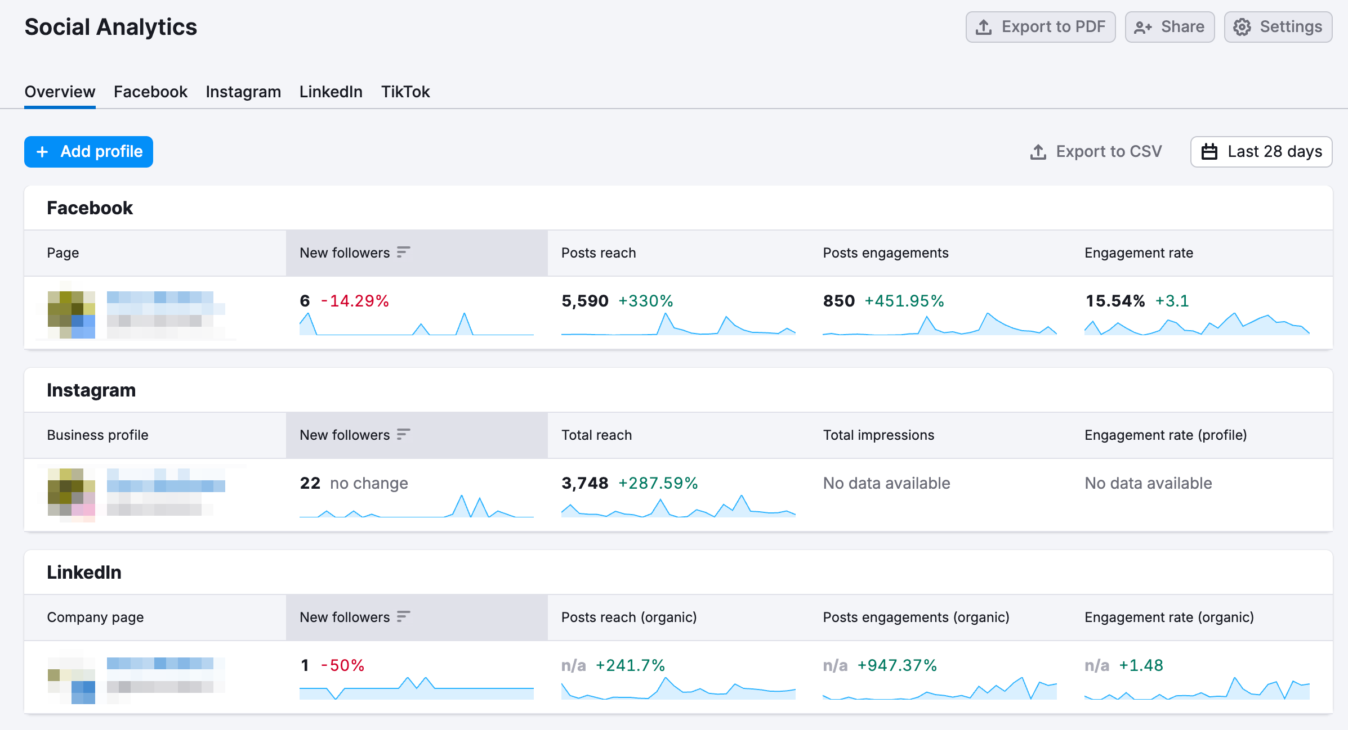Image resolution: width=1348 pixels, height=730 pixels.
Task: Click the calendar icon in the date range button
Action: (1209, 151)
